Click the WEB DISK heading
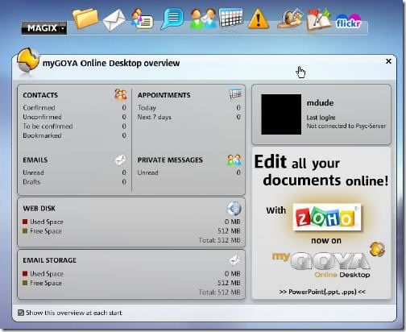Screen dimensions: 406x332 (39, 209)
